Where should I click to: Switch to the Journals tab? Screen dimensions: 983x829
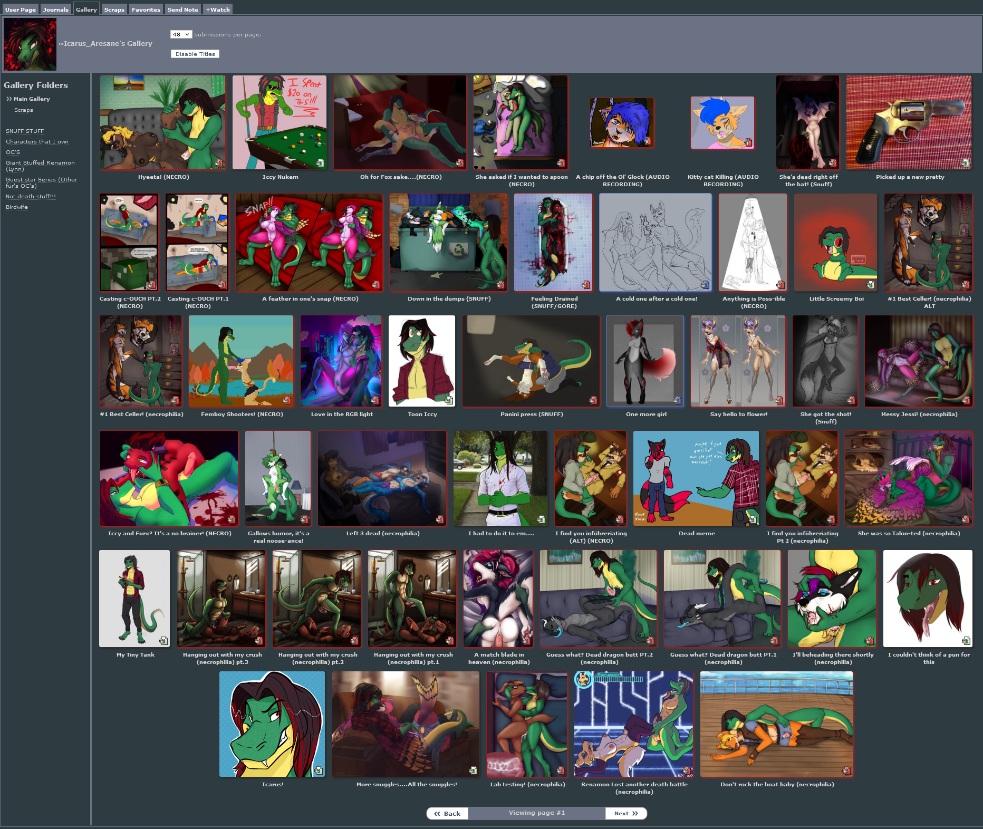(56, 9)
